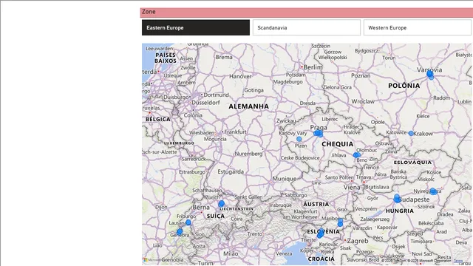Click the Wroclaw city label
The image size is (473, 266).
(x=363, y=102)
